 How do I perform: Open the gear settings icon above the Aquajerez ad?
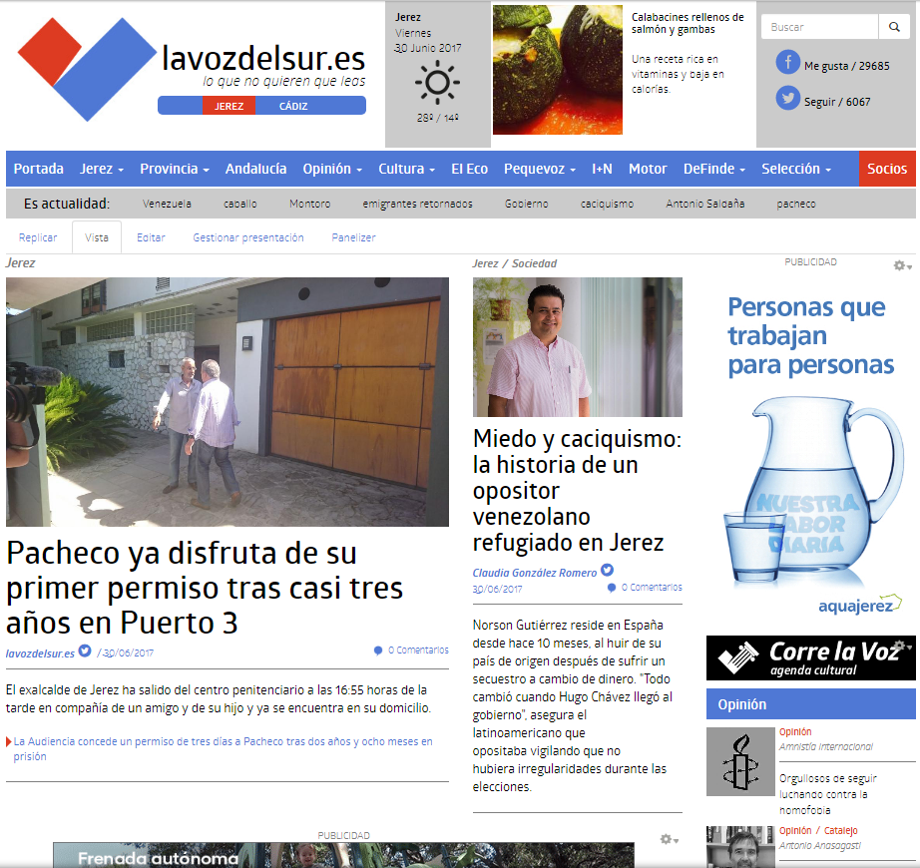point(901,265)
